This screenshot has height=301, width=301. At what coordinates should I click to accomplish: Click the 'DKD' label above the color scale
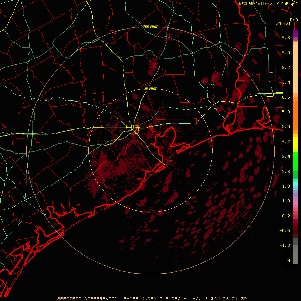click(294, 20)
